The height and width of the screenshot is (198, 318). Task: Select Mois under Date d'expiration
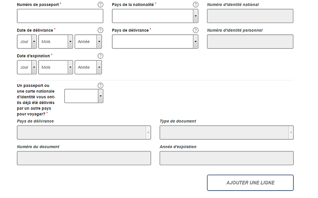(55, 67)
